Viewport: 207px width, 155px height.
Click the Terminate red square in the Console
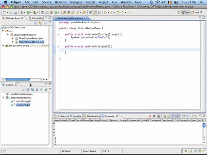point(150,116)
